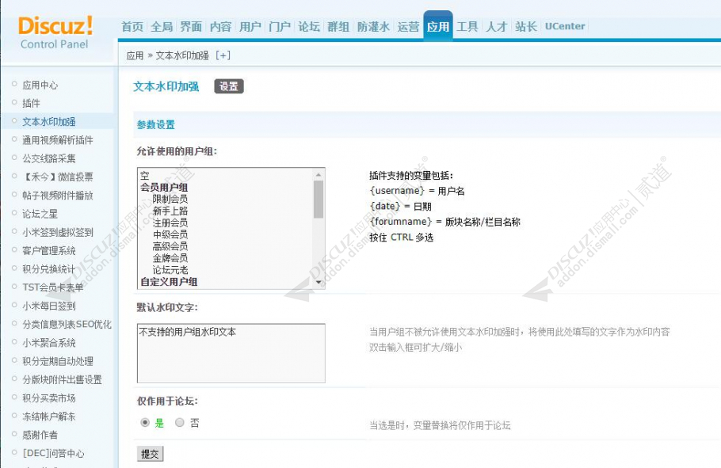Image resolution: width=721 pixels, height=468 pixels.
Task: Click the user group list scroll-up arrow
Action: pos(319,175)
